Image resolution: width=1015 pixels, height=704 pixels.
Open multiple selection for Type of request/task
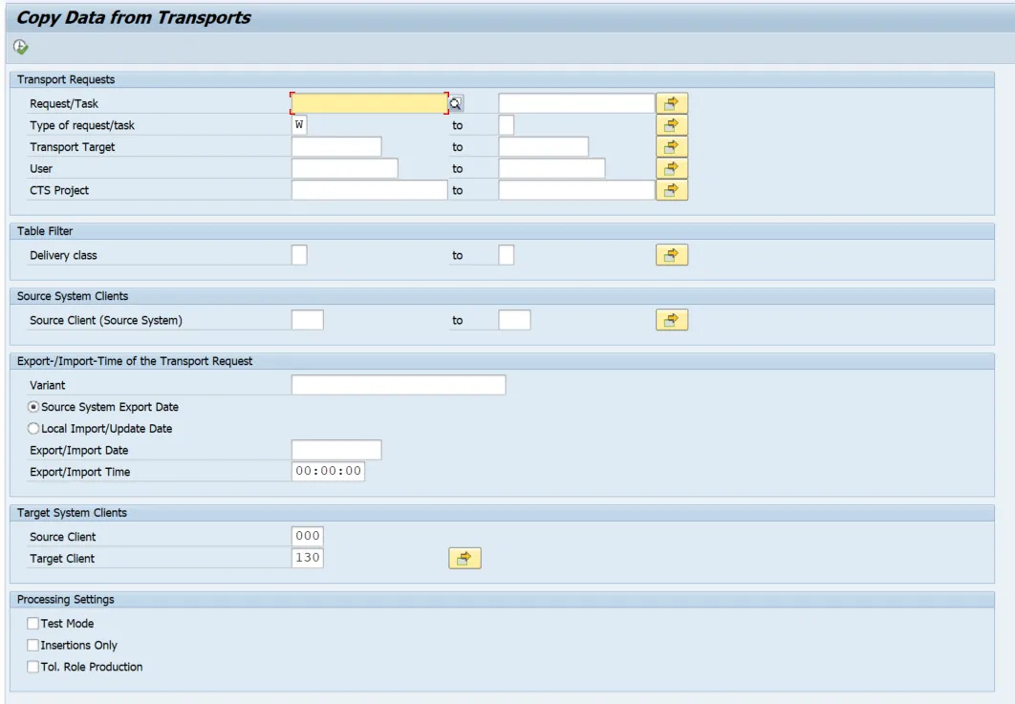(x=671, y=125)
